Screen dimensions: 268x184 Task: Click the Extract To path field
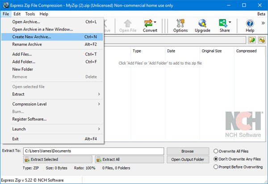(93, 151)
